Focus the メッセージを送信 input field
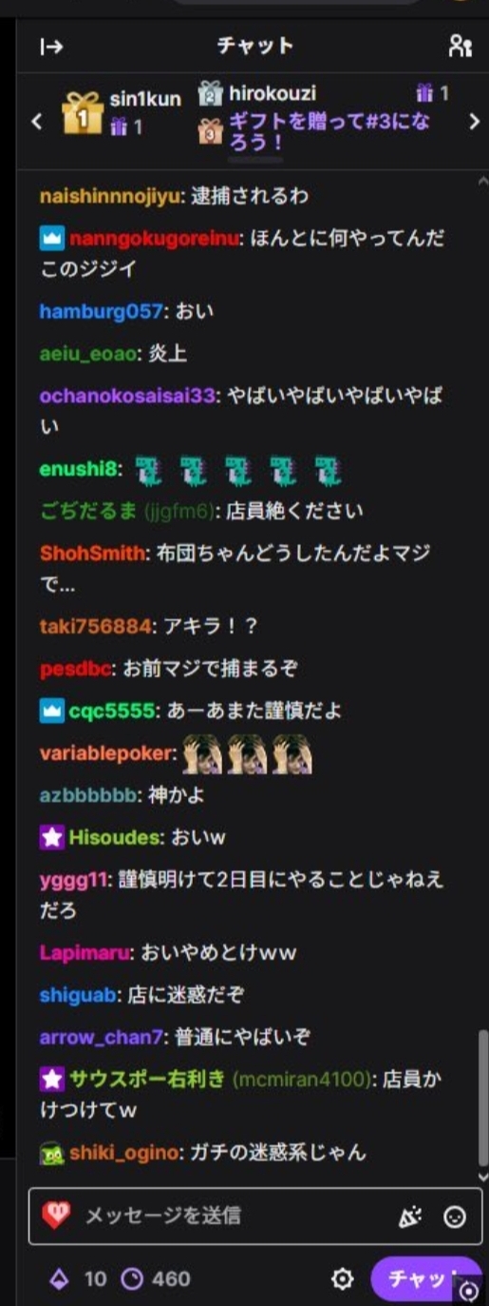The width and height of the screenshot is (489, 1306). coord(235,1216)
